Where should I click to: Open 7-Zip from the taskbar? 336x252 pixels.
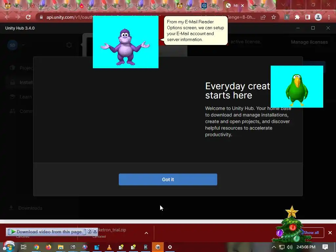coord(73,247)
